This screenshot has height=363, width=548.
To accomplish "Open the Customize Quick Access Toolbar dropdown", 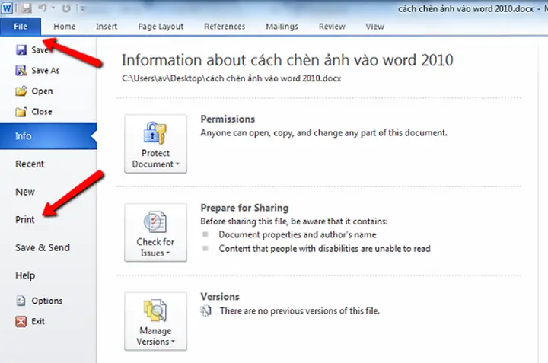I will [x=82, y=8].
